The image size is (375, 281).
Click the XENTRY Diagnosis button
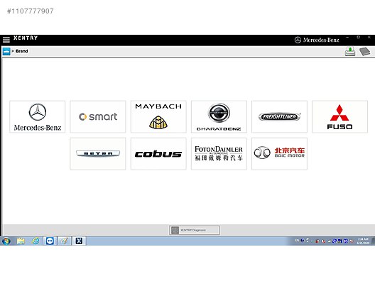[194, 231]
